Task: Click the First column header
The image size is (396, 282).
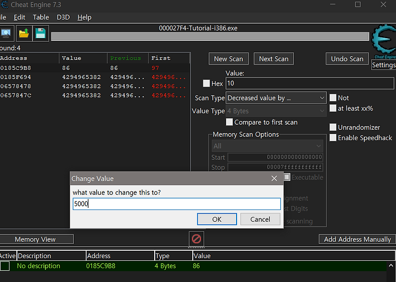Action: click(169, 58)
